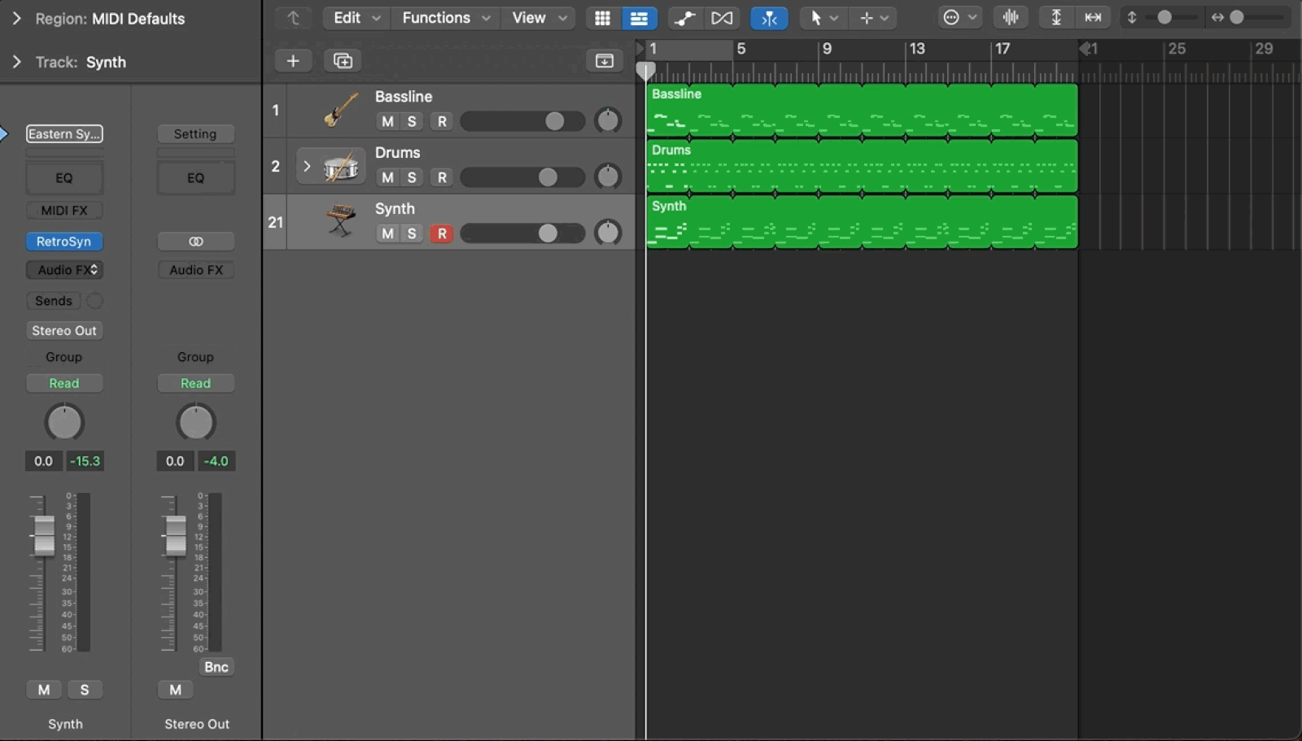Toggle the blue Catch Playhead button
1302x741 pixels.
click(769, 18)
